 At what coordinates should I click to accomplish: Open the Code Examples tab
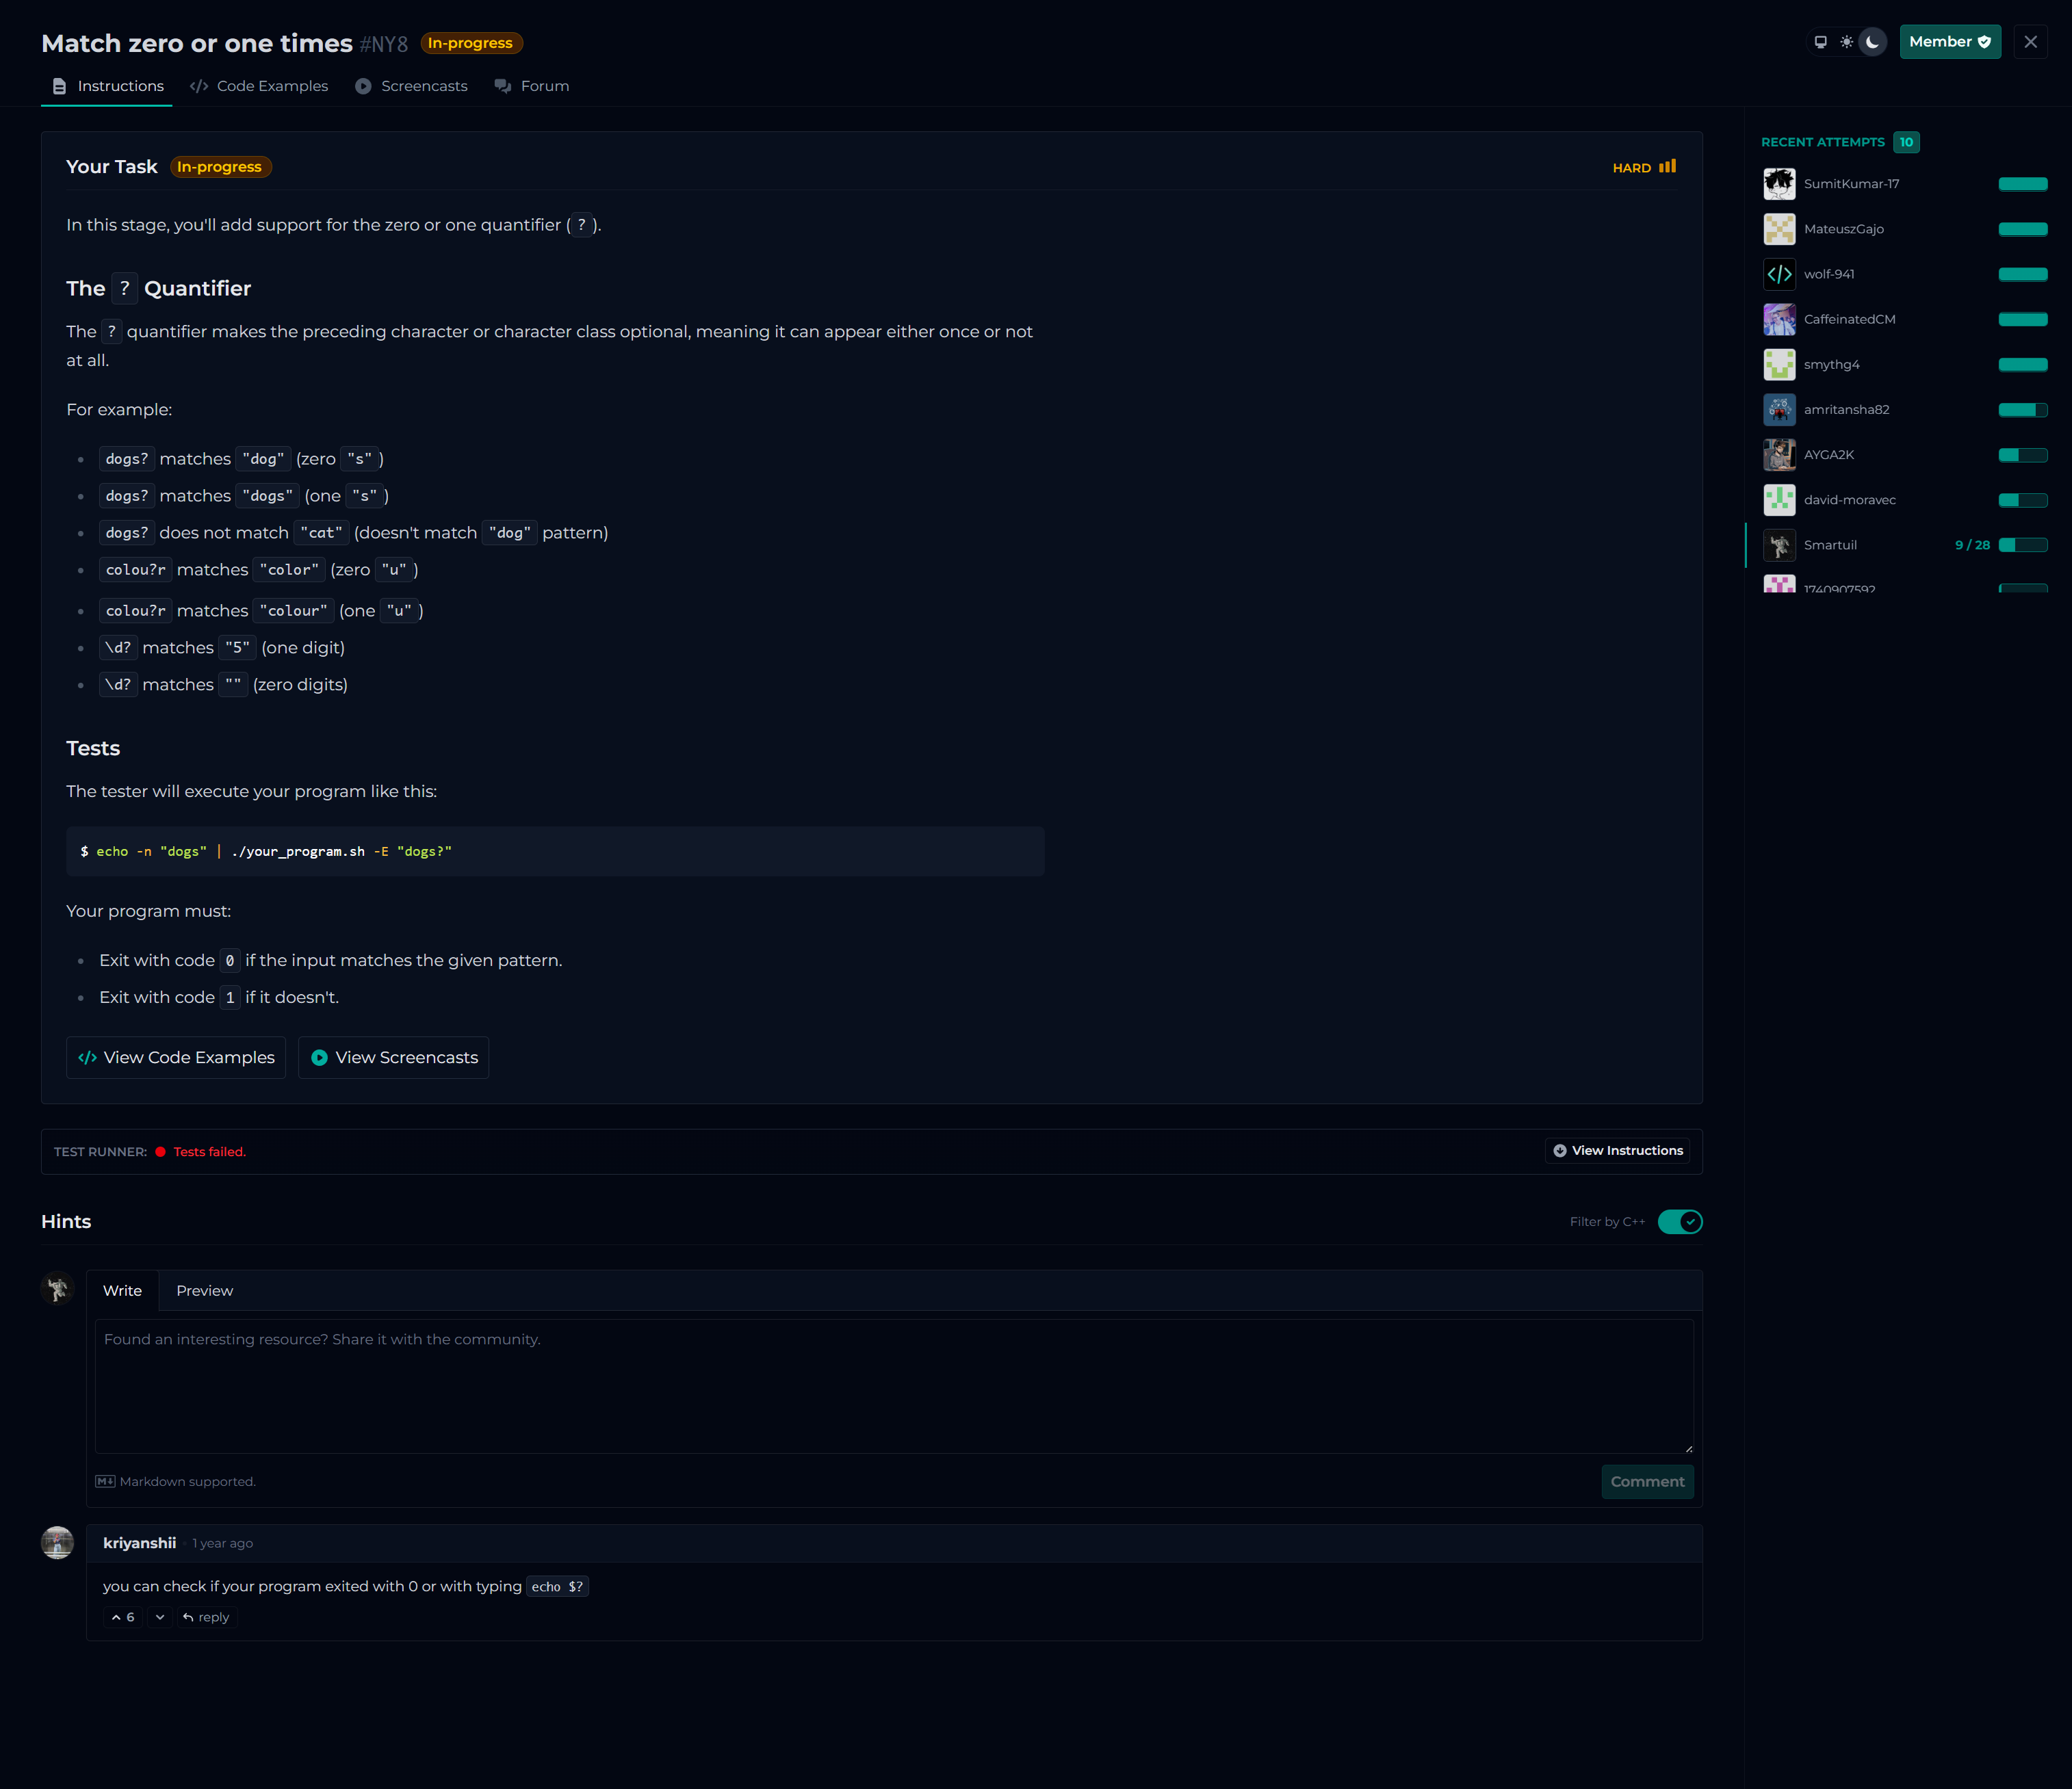(x=259, y=86)
